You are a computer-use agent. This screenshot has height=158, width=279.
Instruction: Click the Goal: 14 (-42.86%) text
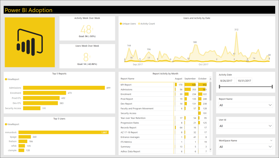pos(87,64)
